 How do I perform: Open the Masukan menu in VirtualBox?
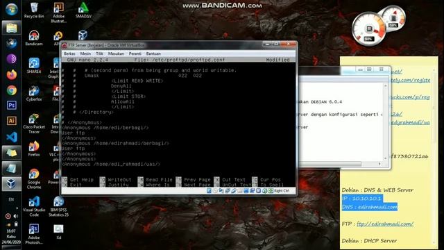pyautogui.click(x=116, y=53)
